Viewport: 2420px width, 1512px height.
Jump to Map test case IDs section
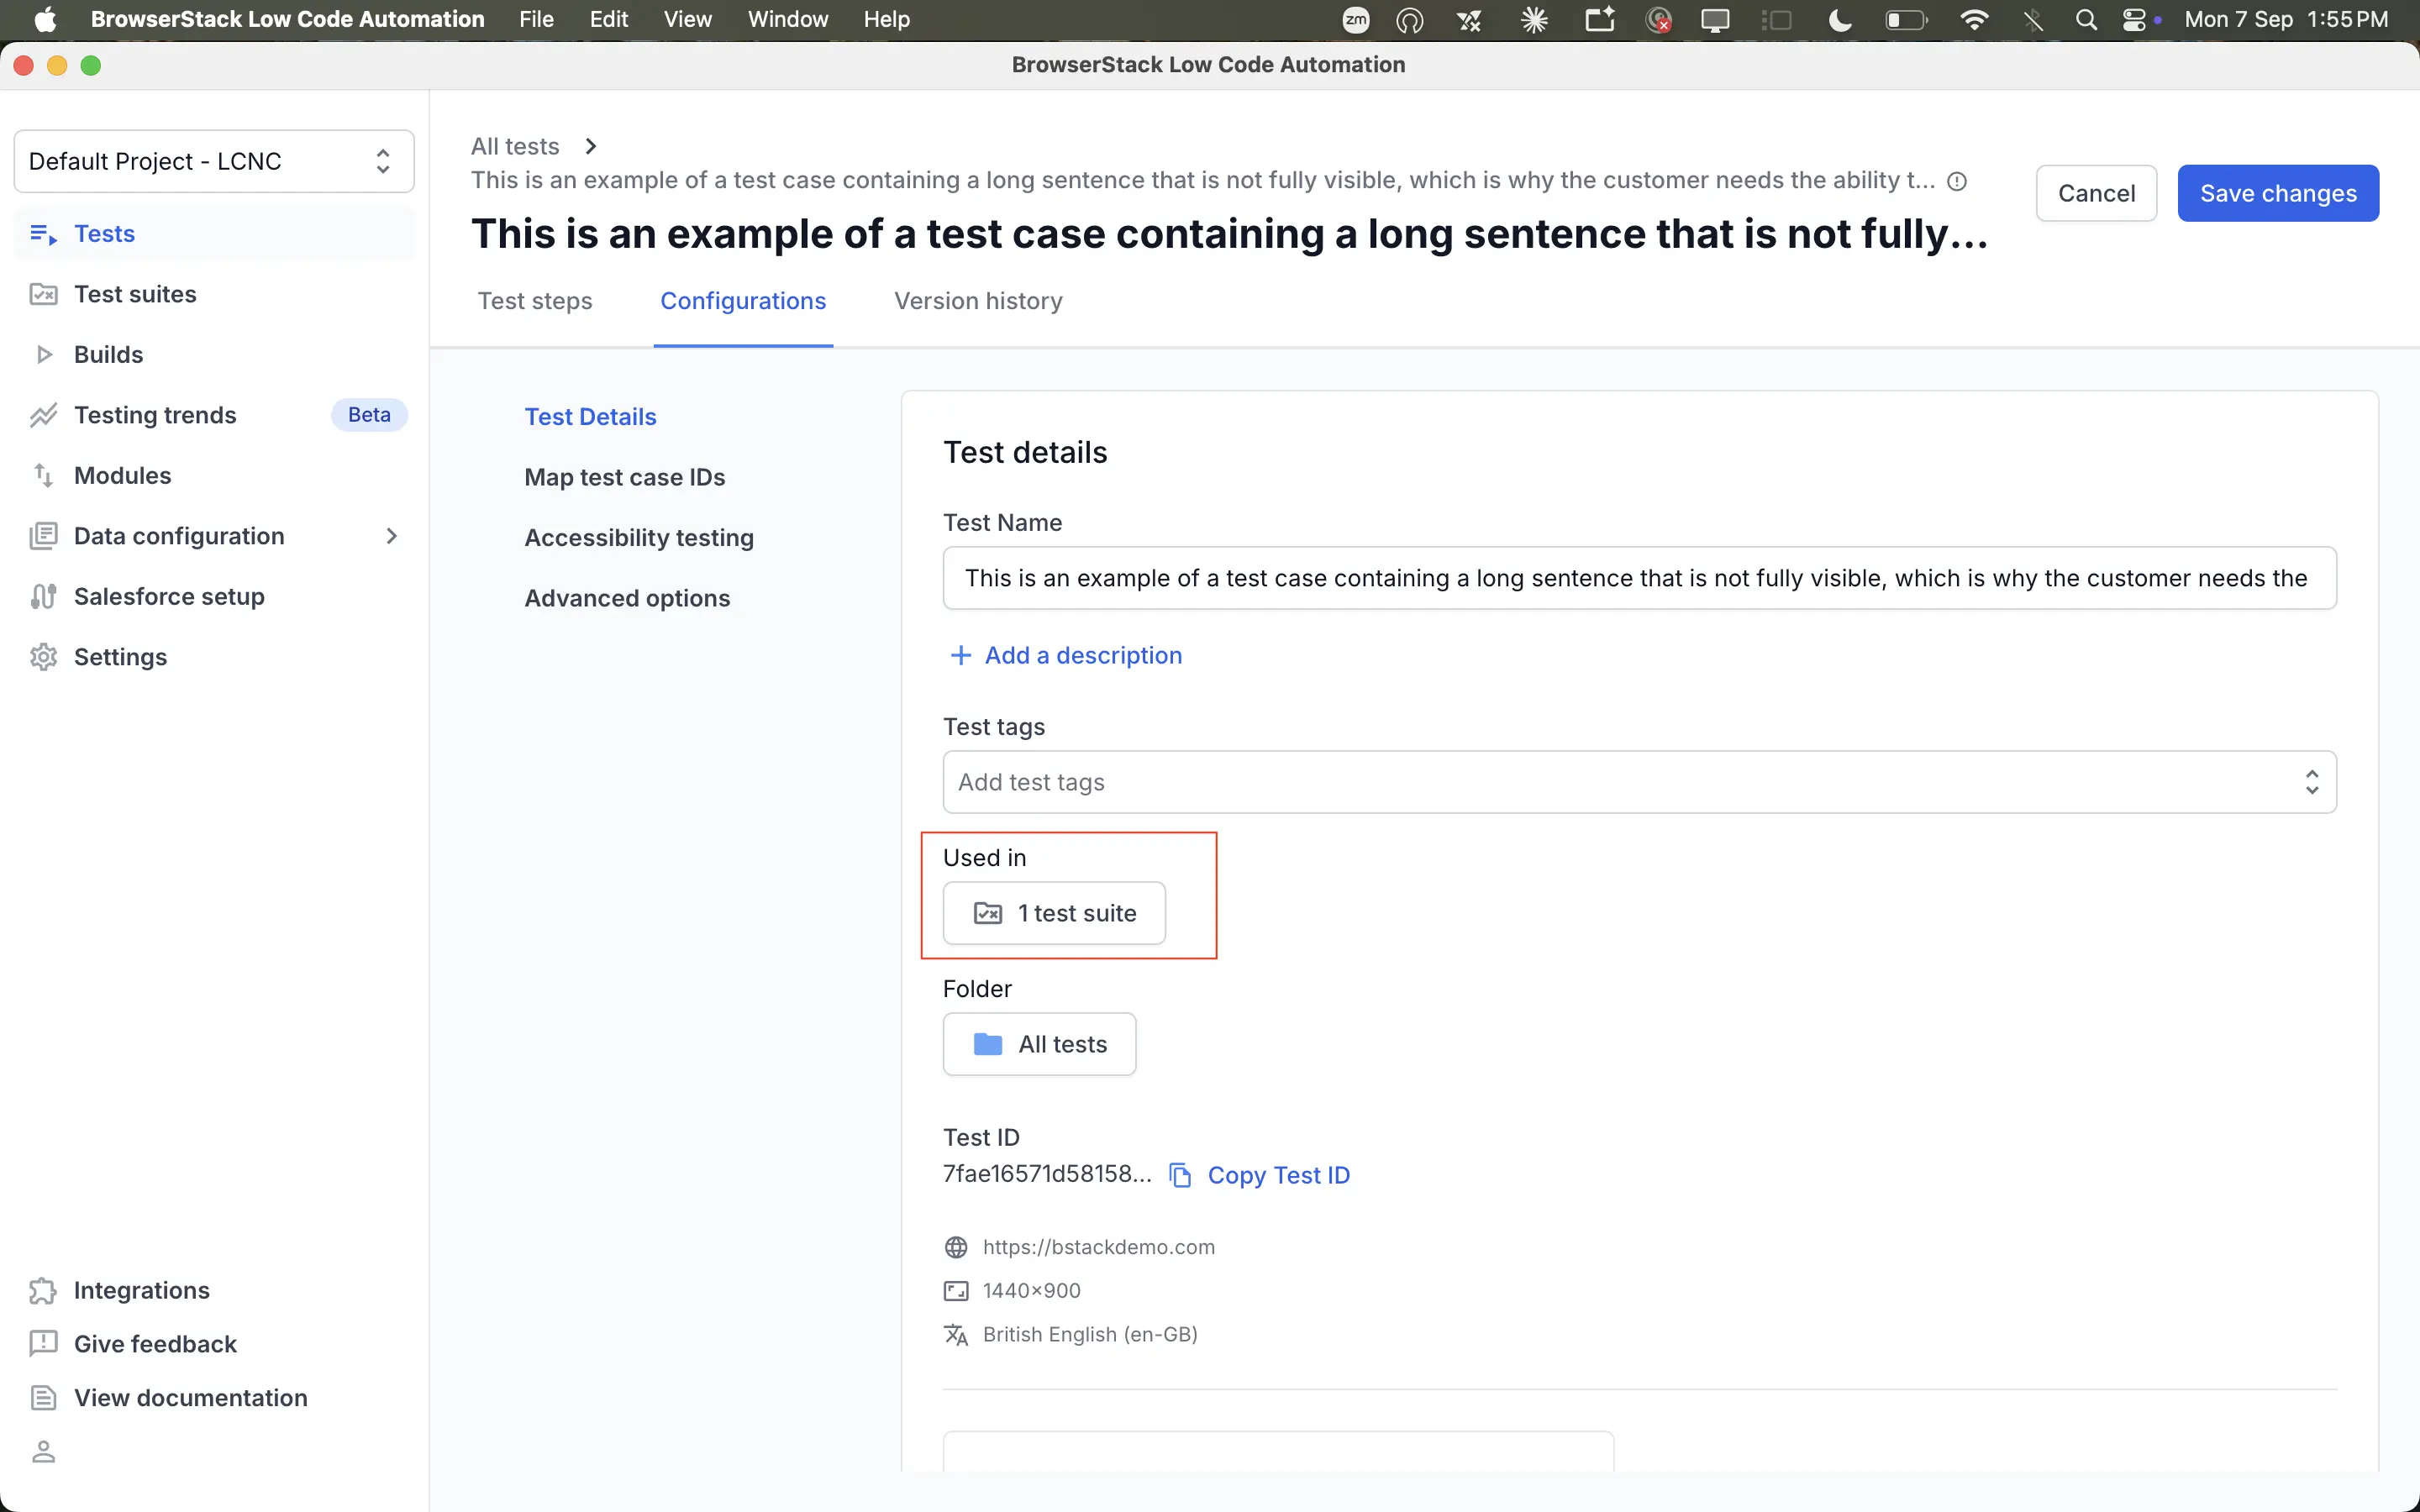pos(624,477)
